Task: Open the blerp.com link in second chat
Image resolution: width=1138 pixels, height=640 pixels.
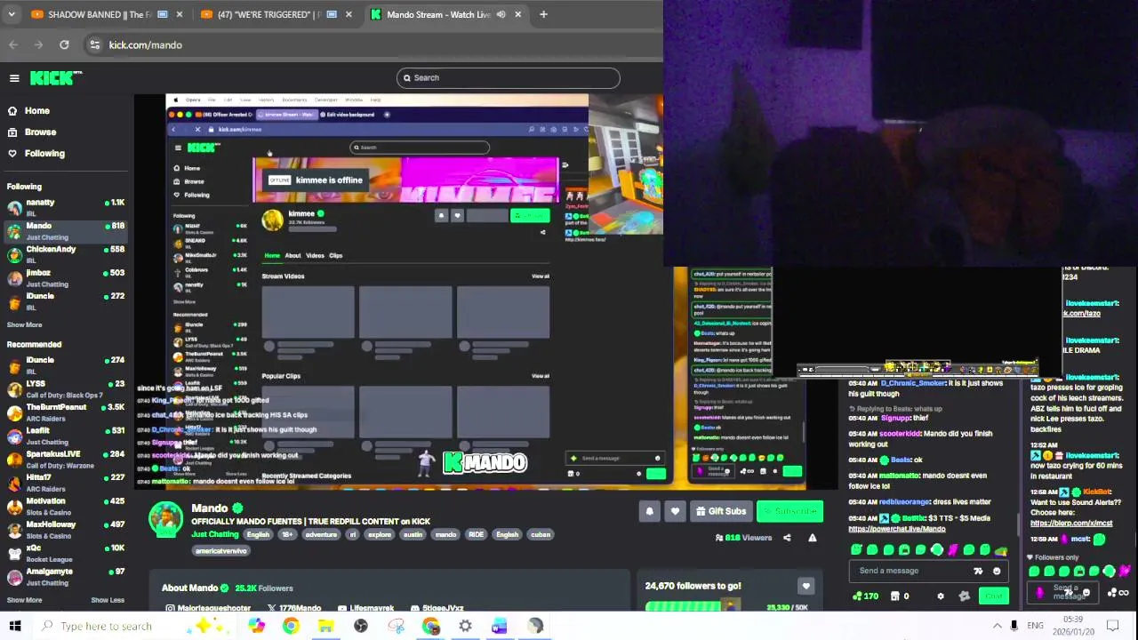Action: [1071, 523]
